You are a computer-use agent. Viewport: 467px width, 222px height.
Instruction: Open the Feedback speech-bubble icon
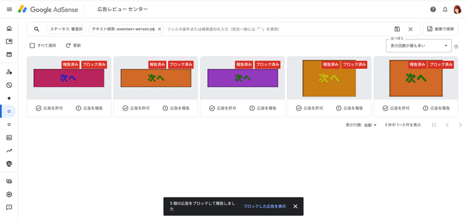[9, 207]
